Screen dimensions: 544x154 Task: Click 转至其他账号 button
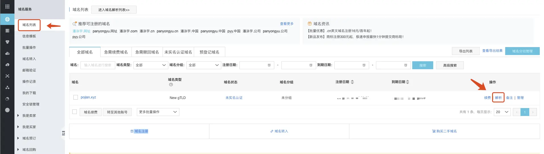pos(117,112)
